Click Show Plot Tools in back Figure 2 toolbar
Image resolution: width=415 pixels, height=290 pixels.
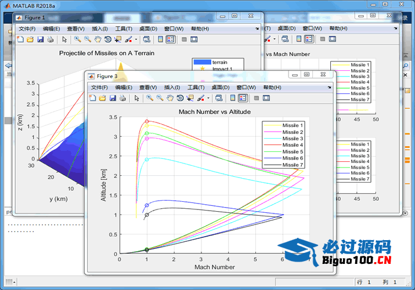333,39
